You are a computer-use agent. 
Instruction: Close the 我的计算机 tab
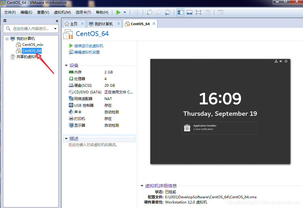pyautogui.click(x=119, y=24)
